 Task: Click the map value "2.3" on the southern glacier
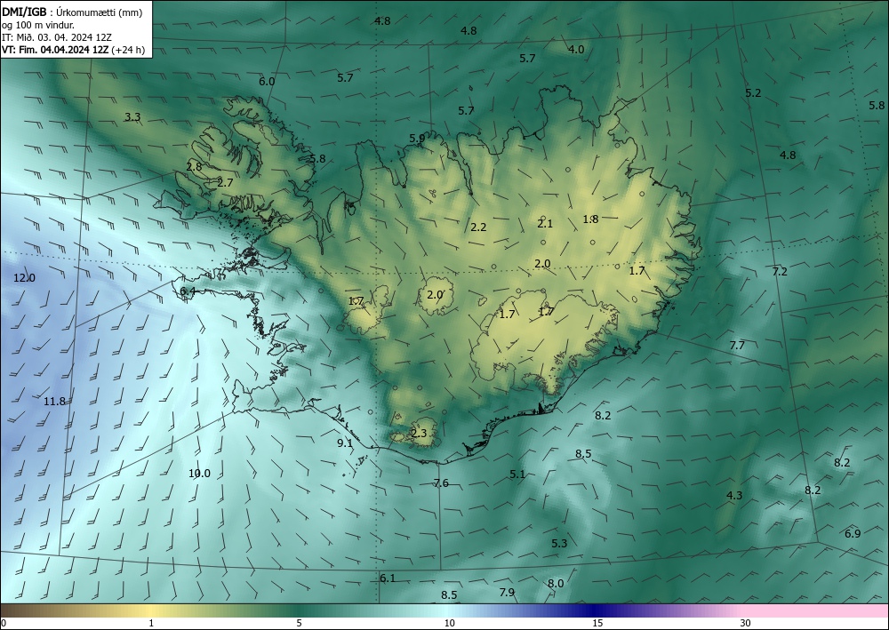point(419,434)
